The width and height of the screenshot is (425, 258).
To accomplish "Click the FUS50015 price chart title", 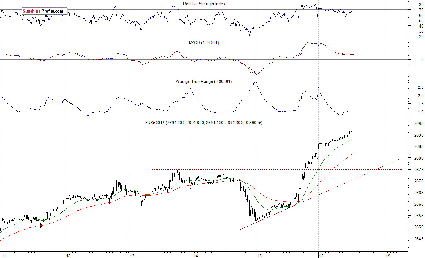I will point(204,123).
